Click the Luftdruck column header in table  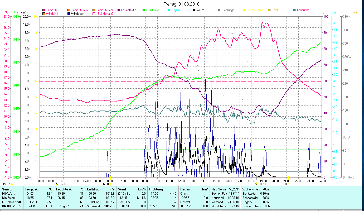(94, 189)
